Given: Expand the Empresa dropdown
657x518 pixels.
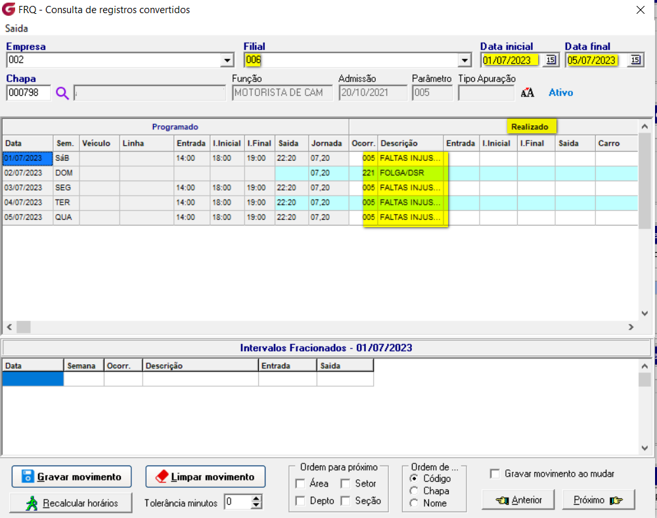Looking at the screenshot, I should pos(227,60).
